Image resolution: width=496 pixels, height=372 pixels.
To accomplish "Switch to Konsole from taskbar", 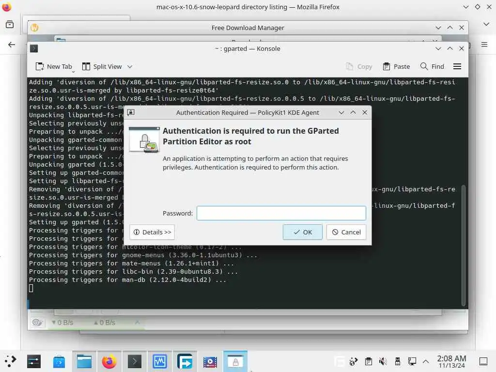I will point(135,361).
